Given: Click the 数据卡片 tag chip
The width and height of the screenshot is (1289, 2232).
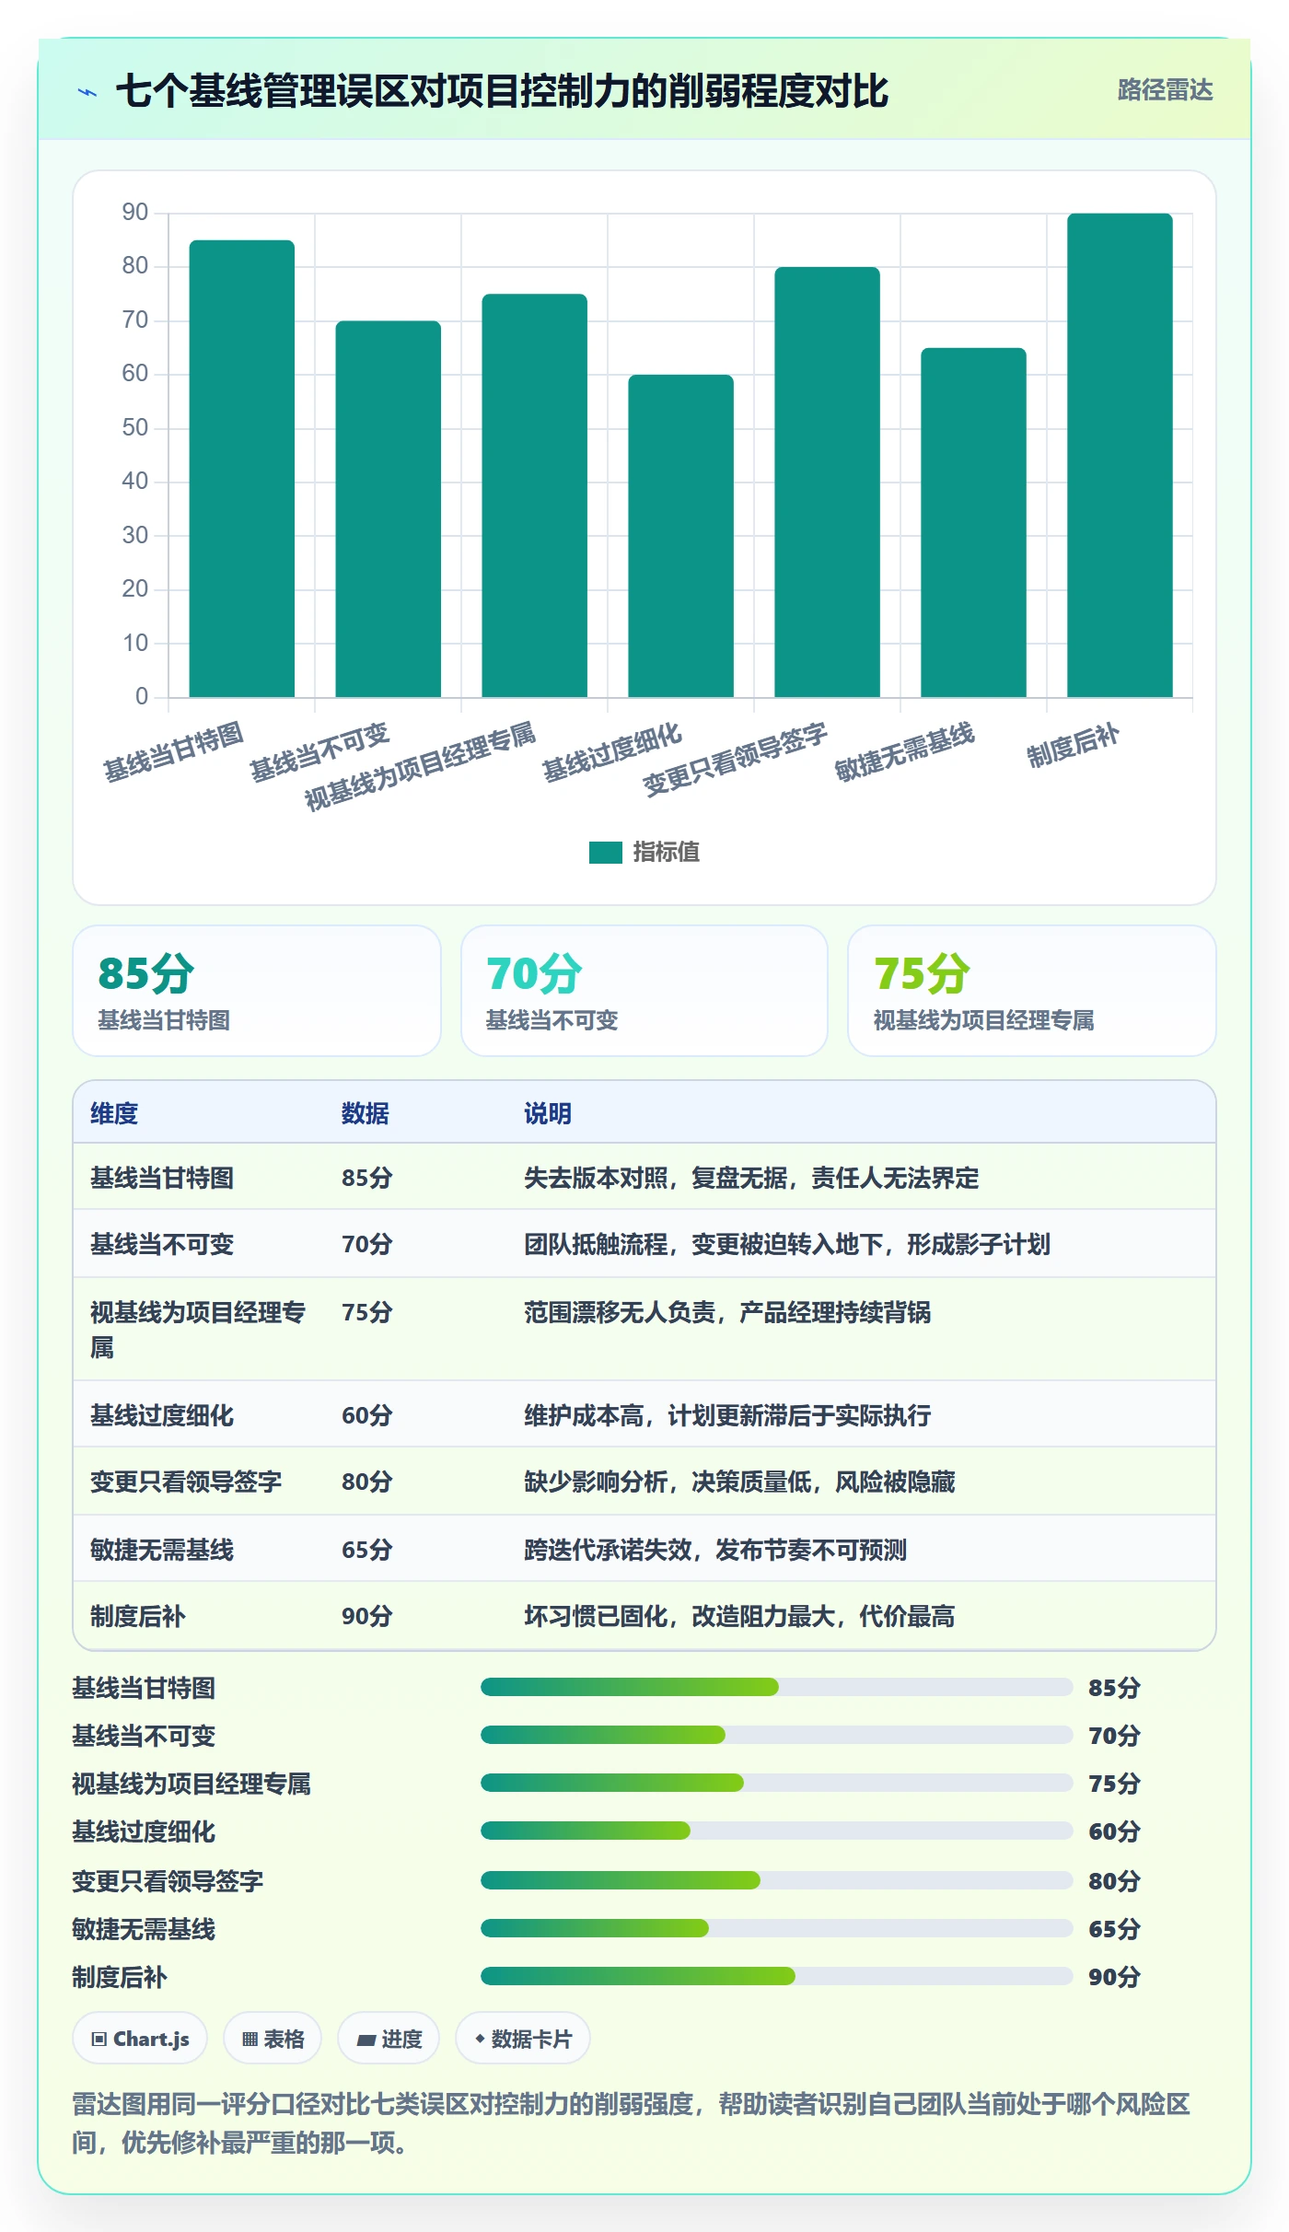Looking at the screenshot, I should click(x=523, y=2039).
